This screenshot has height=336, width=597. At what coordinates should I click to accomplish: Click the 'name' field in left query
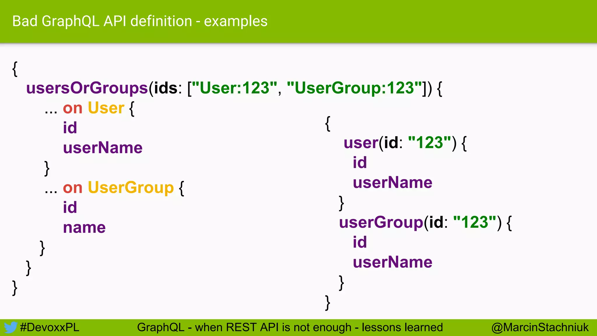tap(85, 228)
